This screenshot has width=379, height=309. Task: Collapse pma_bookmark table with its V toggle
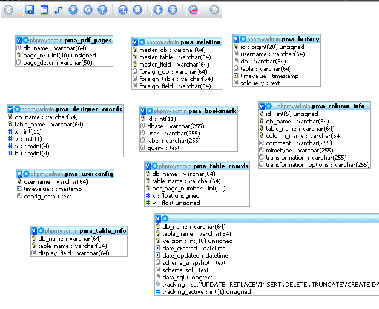point(143,111)
